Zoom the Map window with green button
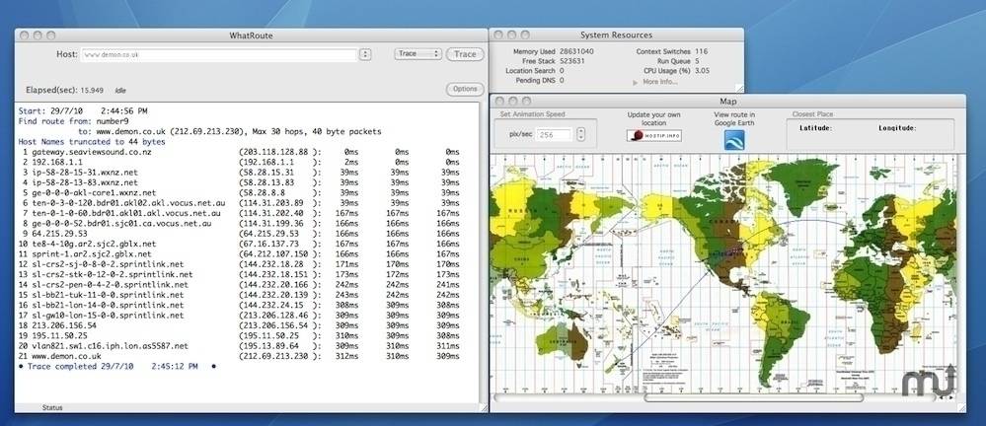Screen dimensions: 986x426 pyautogui.click(x=527, y=101)
